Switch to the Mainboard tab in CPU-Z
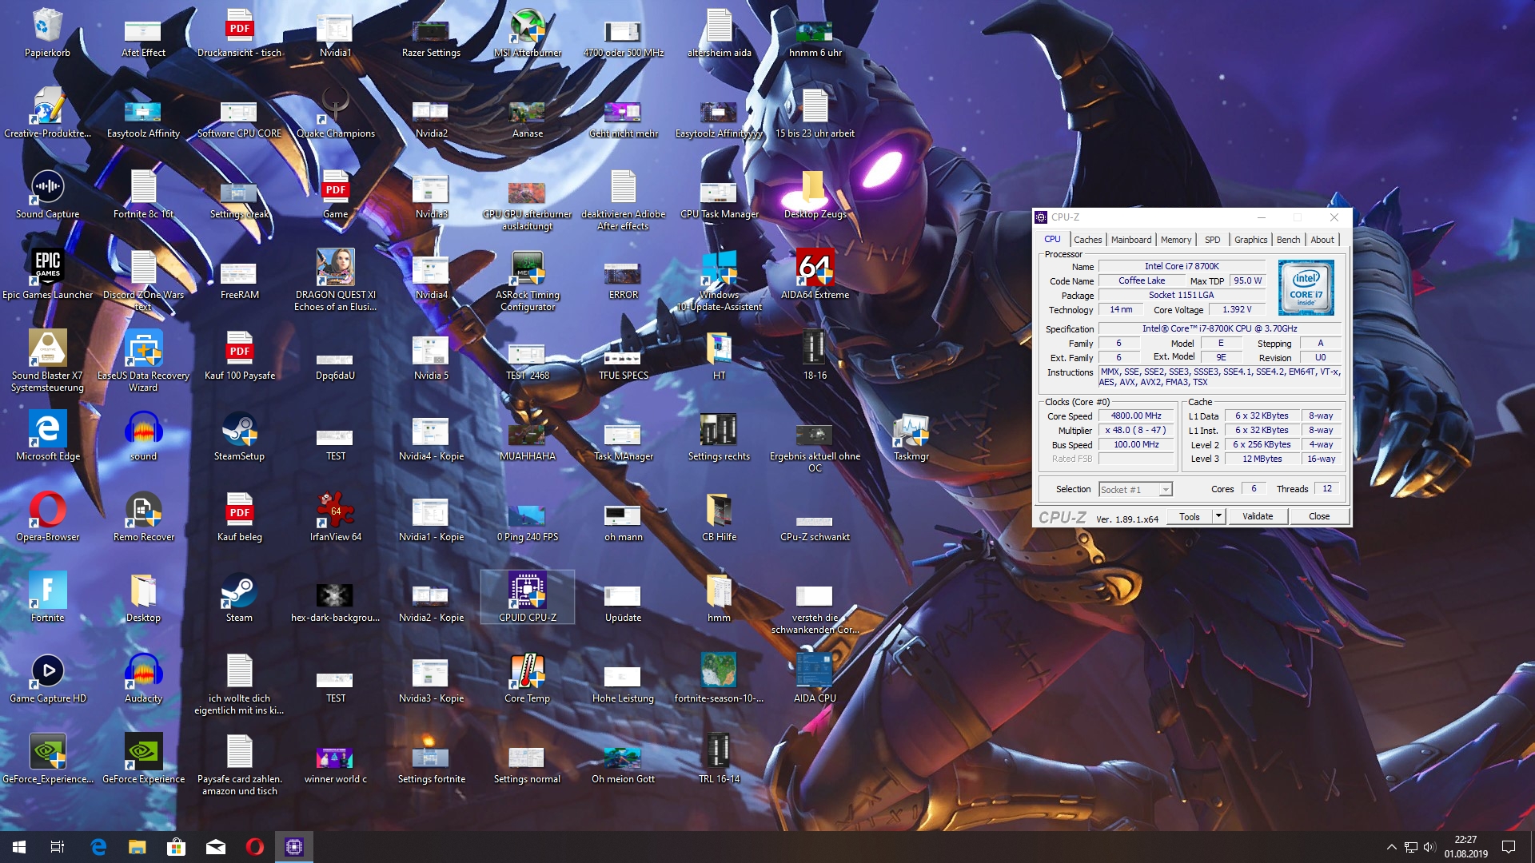 1130,240
